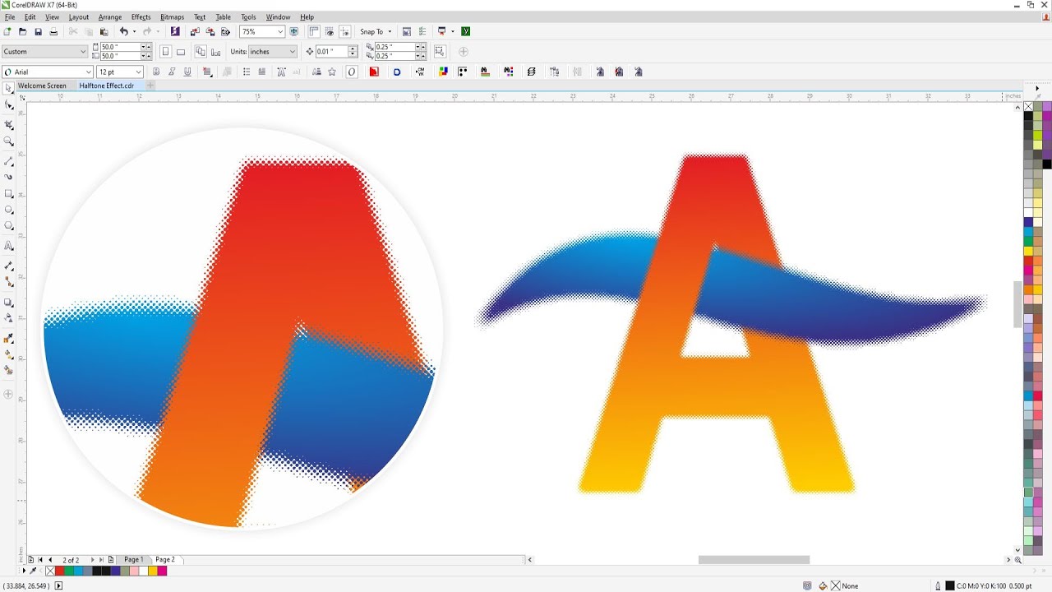The image size is (1052, 592).
Task: Select the Crop tool
Action: tap(9, 124)
